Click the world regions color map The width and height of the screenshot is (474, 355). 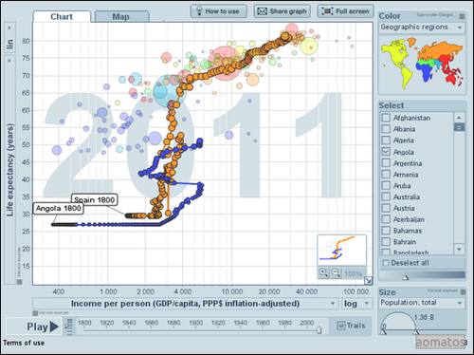coord(422,64)
